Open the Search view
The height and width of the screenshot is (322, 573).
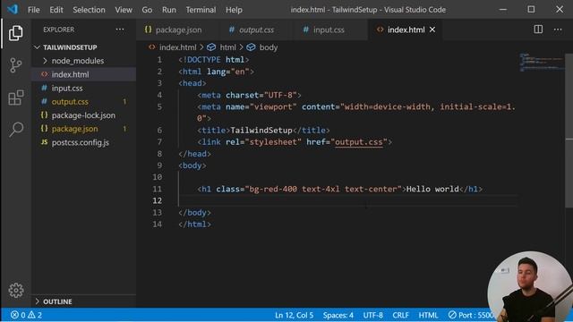click(x=16, y=129)
